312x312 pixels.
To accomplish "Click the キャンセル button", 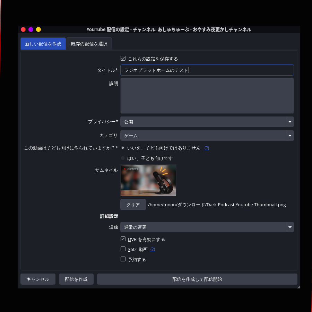I will tap(38, 279).
